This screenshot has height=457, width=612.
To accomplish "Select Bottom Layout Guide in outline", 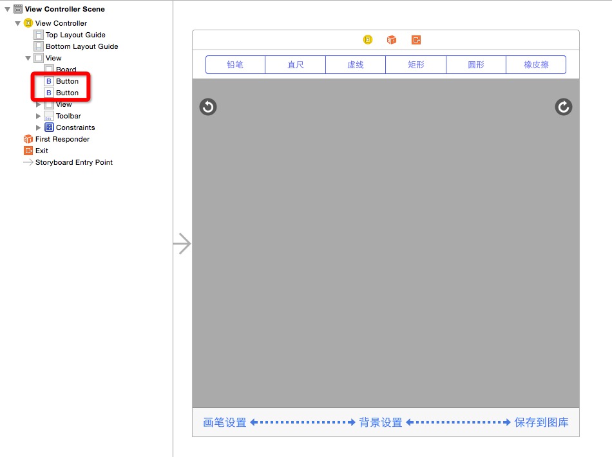I will (x=82, y=46).
